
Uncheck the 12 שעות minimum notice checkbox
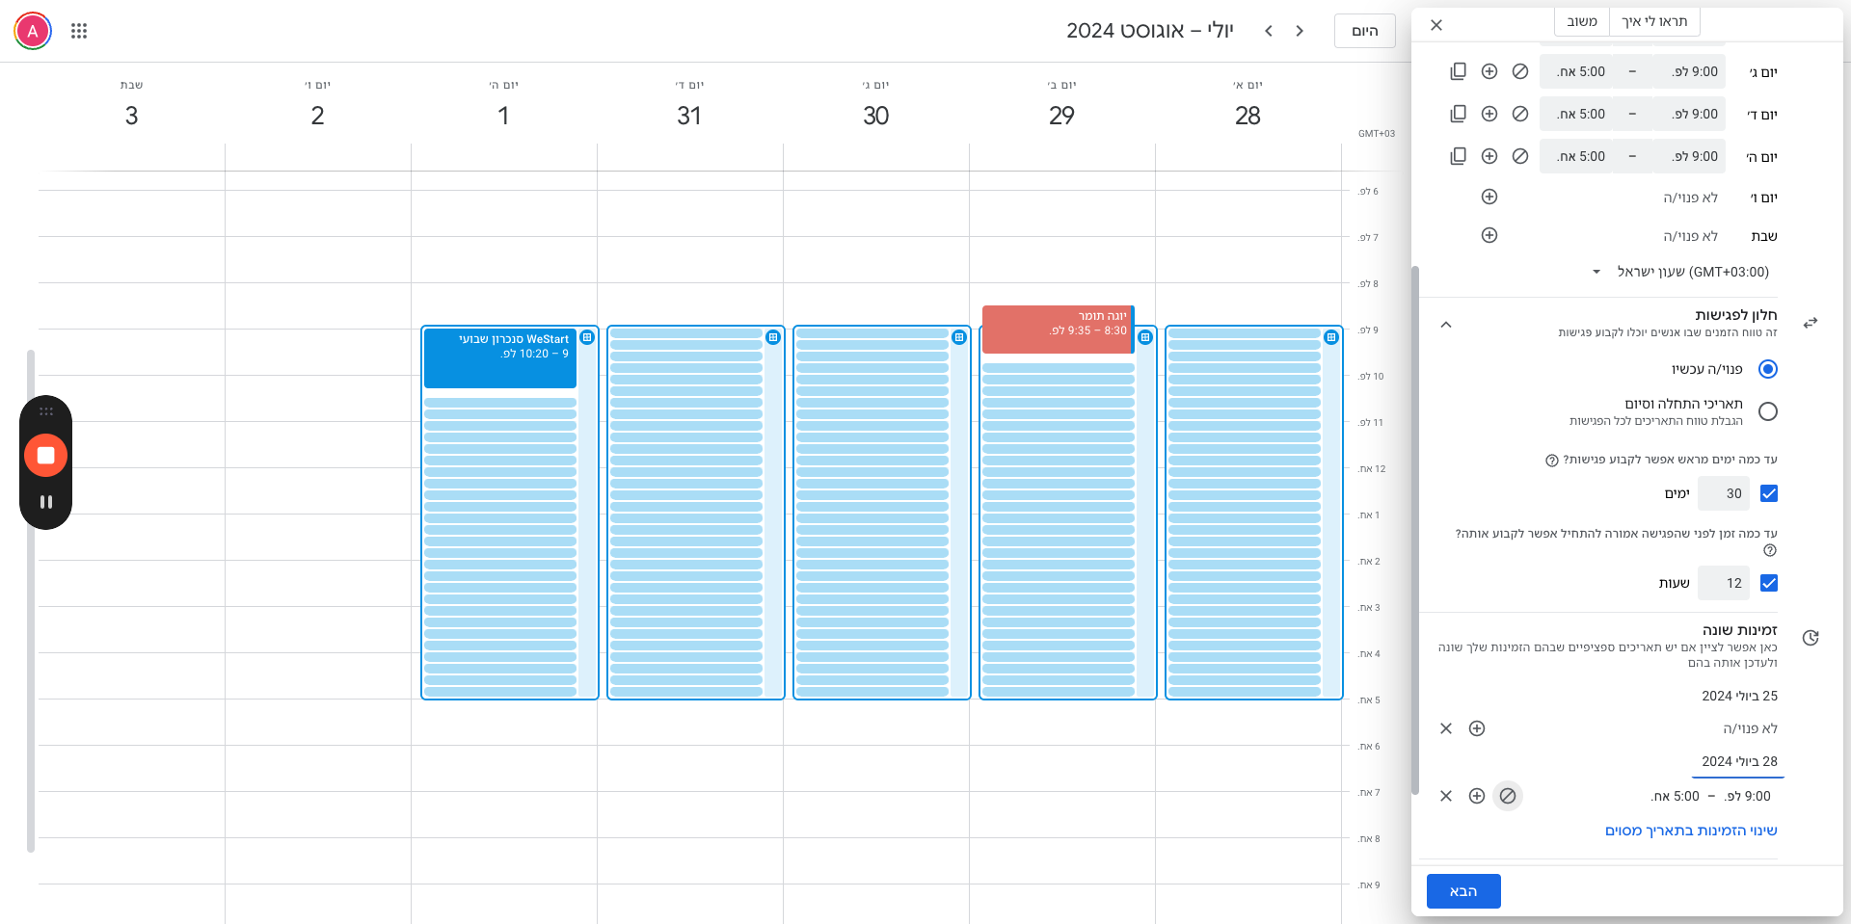click(1769, 583)
